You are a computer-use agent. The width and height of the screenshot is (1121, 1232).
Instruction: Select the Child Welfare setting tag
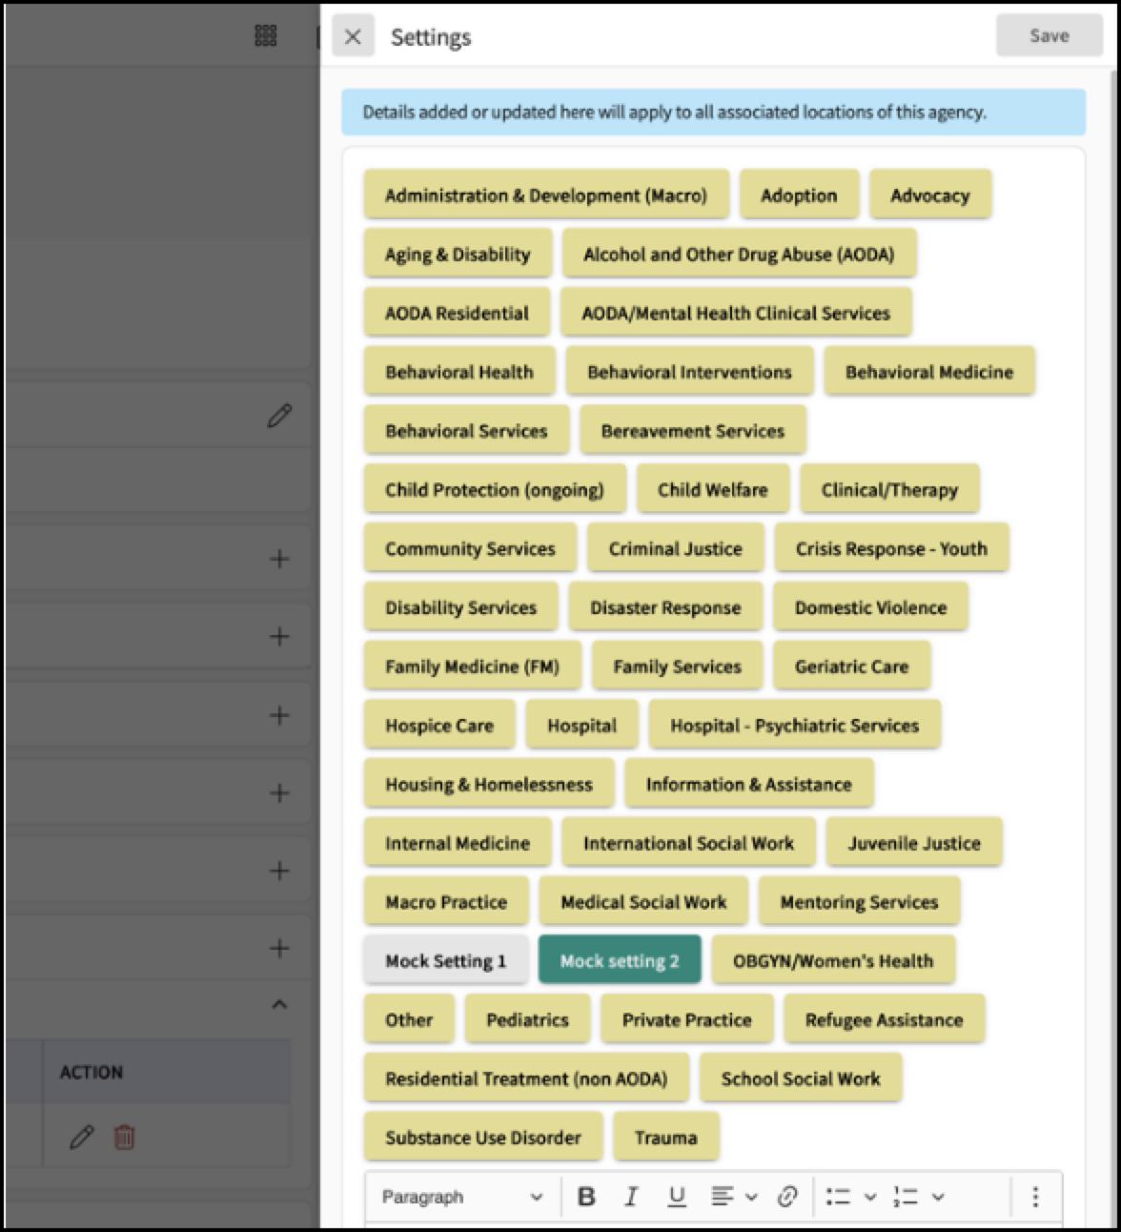pyautogui.click(x=712, y=489)
